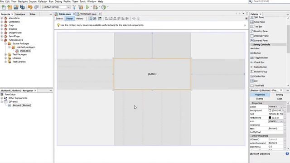Collapse the TutorialesJava project node
This screenshot has width=290, height=163.
[x=2, y=40]
